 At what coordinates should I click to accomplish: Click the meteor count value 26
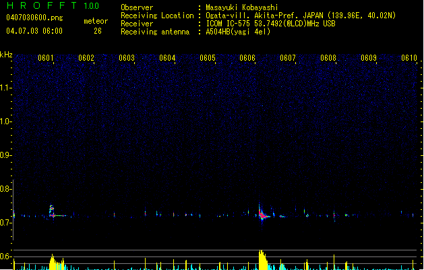(x=98, y=31)
